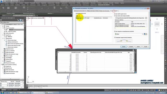Switch to Modelo layout tab at bottom
The image size is (167, 94).
pos(4,90)
